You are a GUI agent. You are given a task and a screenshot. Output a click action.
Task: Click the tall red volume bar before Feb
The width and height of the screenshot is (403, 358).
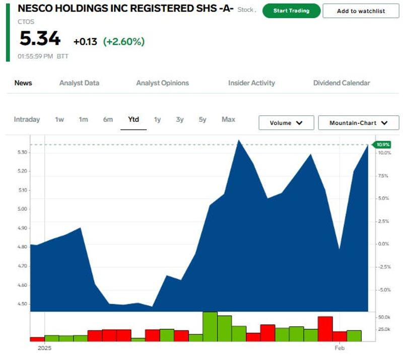pos(325,329)
